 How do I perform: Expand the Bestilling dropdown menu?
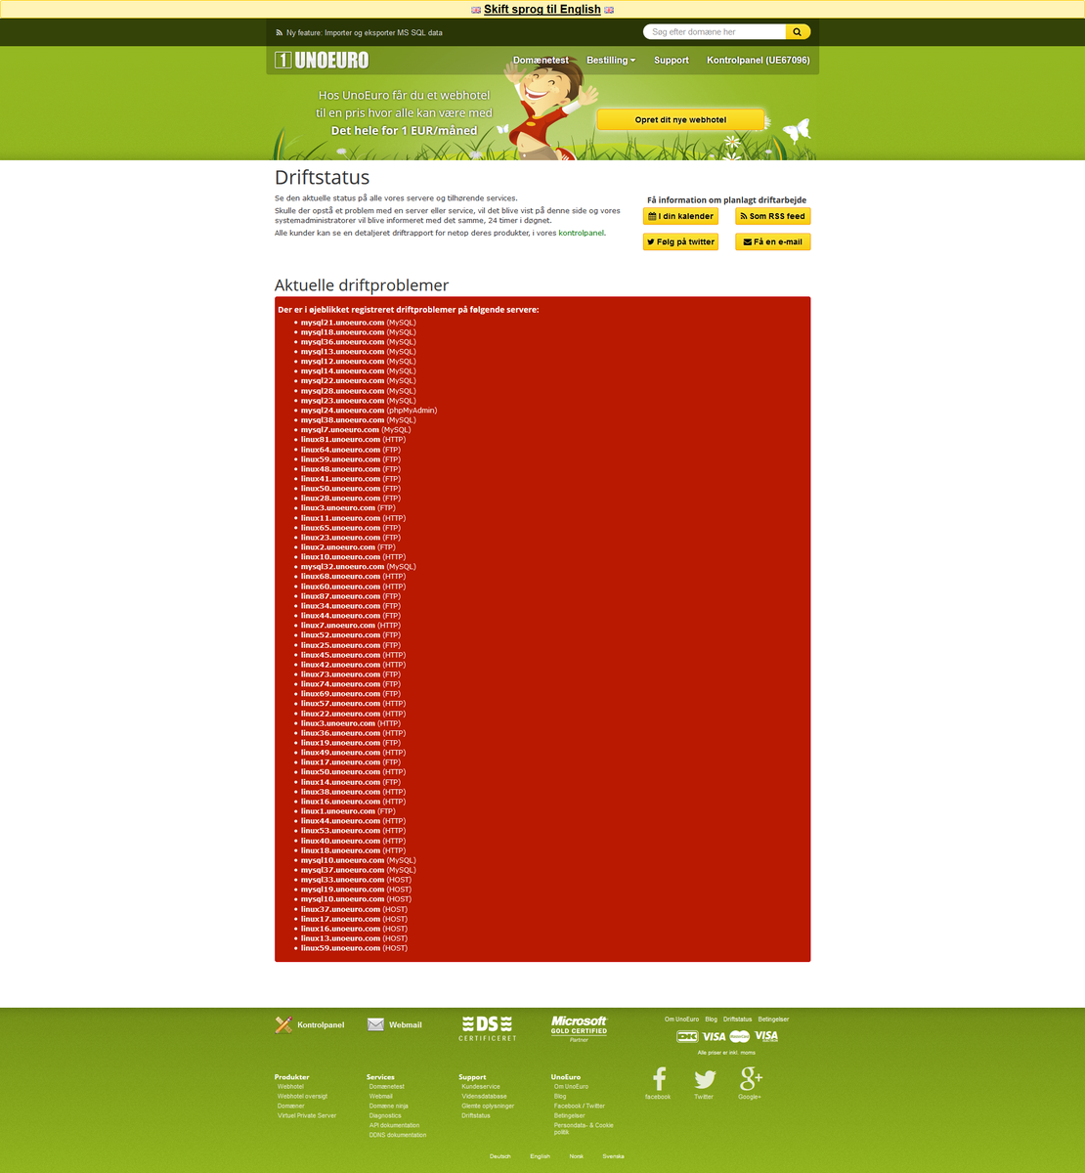point(611,61)
